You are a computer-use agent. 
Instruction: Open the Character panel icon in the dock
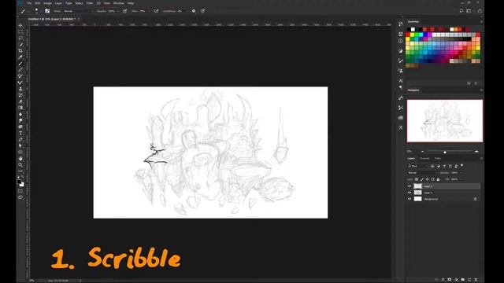[401, 81]
